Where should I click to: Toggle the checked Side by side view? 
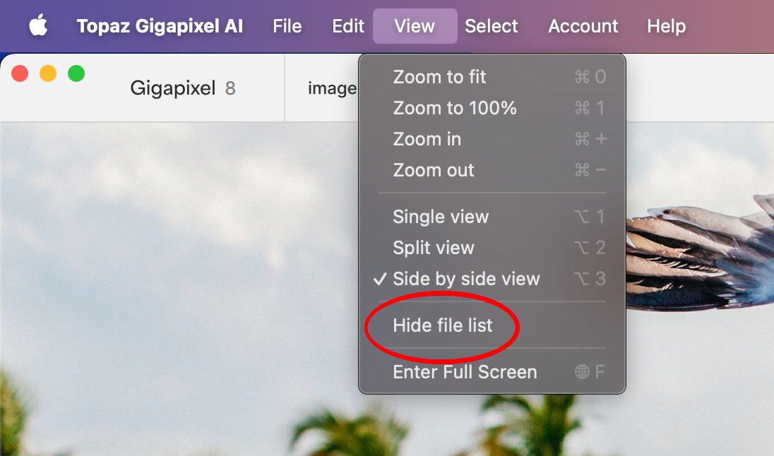click(466, 279)
